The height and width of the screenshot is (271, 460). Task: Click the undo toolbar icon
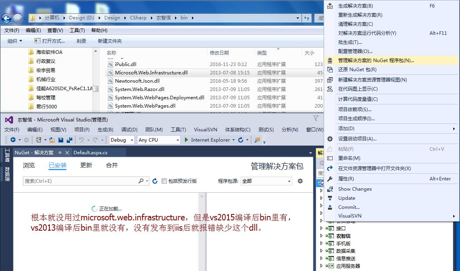tap(81, 140)
